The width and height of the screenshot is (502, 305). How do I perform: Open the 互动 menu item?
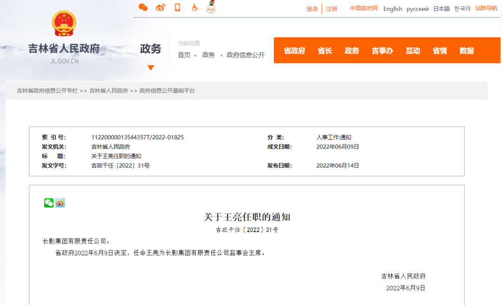[x=413, y=51]
